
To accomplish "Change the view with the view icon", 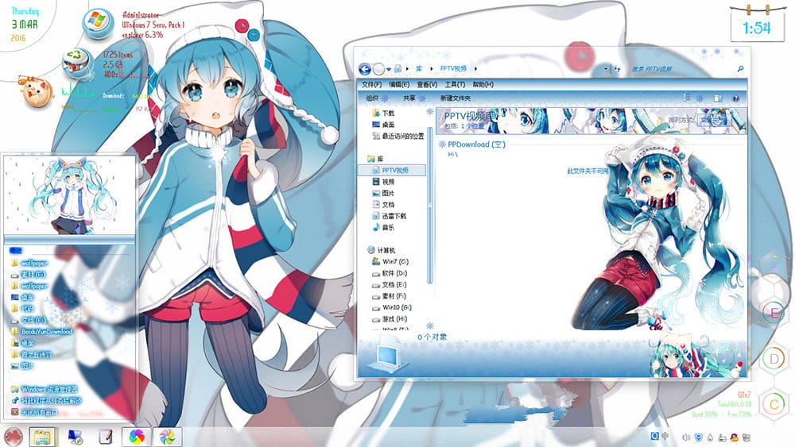I will tap(687, 98).
